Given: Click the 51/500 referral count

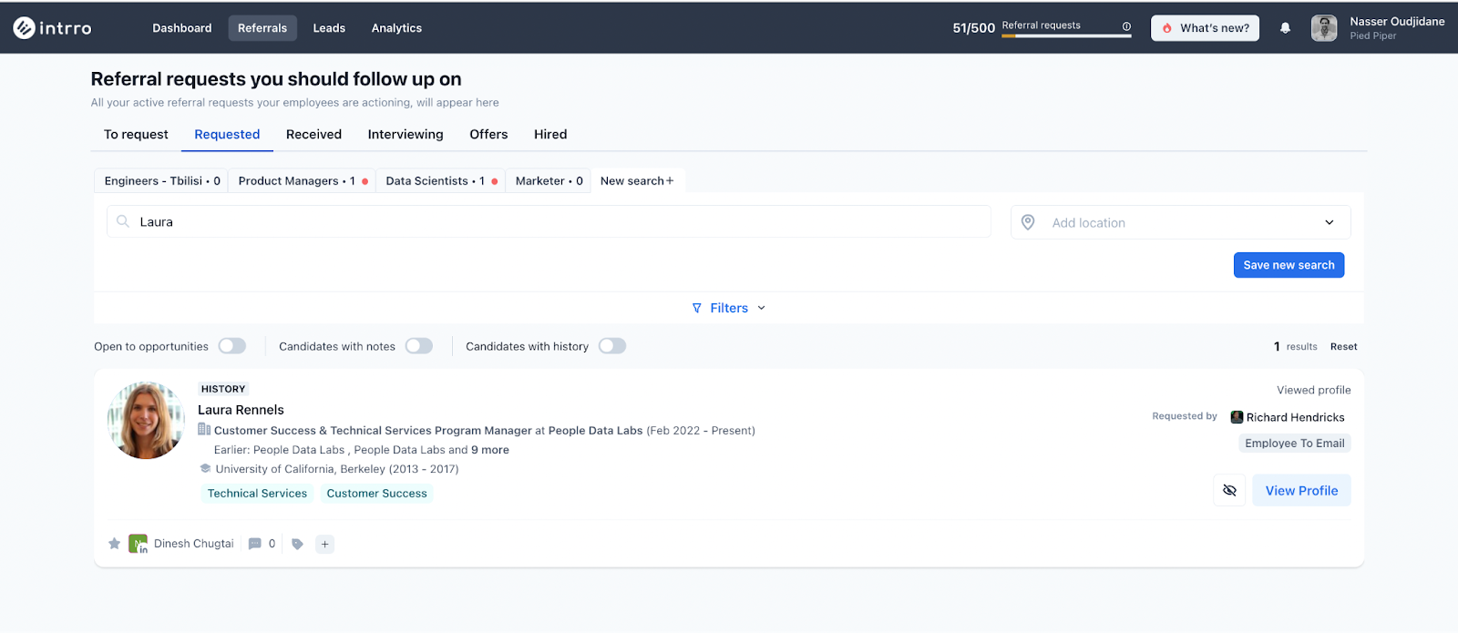Looking at the screenshot, I should tap(974, 28).
